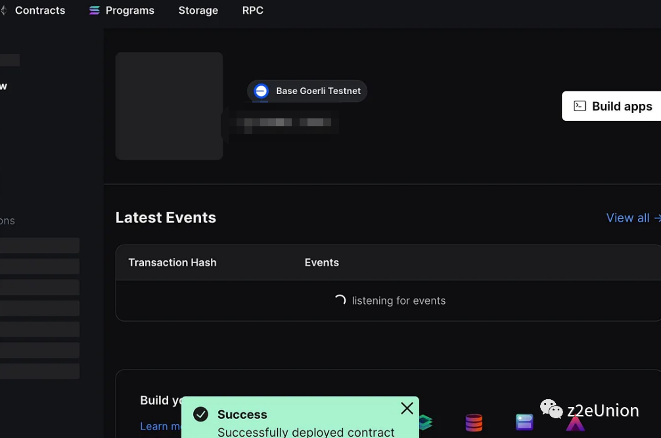Click the terminal icon inside Build apps
Image resolution: width=661 pixels, height=438 pixels.
pos(580,106)
